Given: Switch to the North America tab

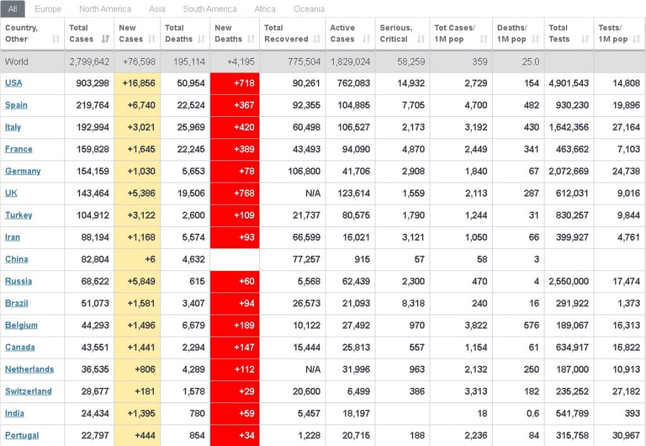Looking at the screenshot, I should pyautogui.click(x=105, y=9).
